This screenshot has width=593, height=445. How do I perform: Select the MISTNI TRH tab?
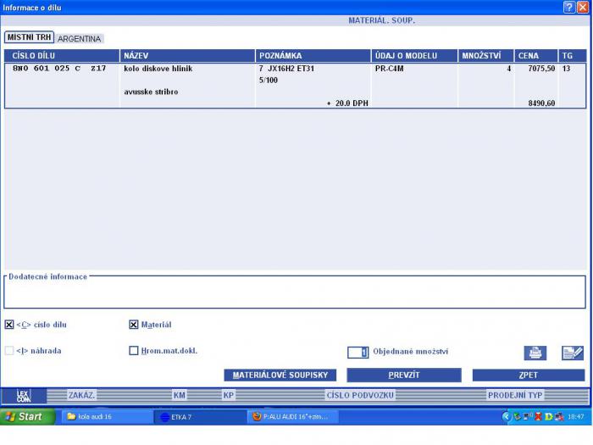[30, 38]
